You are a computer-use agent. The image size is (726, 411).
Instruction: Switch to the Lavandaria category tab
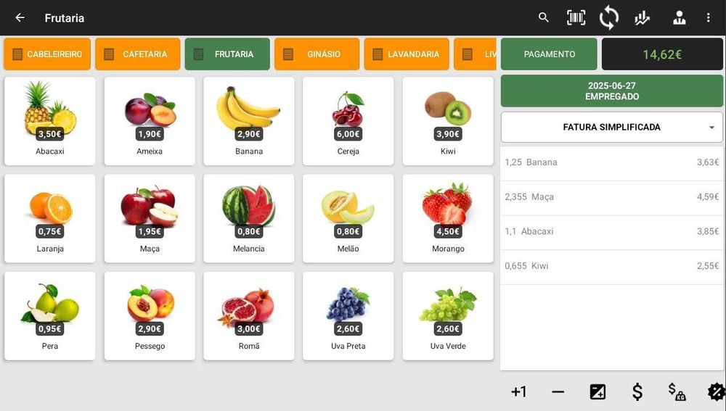click(407, 54)
